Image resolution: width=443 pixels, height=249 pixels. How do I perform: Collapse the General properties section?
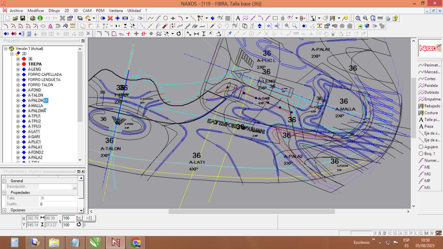(4, 181)
